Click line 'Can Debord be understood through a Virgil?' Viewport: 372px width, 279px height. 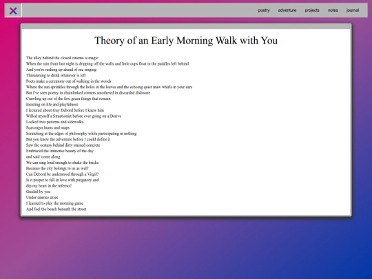[62, 174]
